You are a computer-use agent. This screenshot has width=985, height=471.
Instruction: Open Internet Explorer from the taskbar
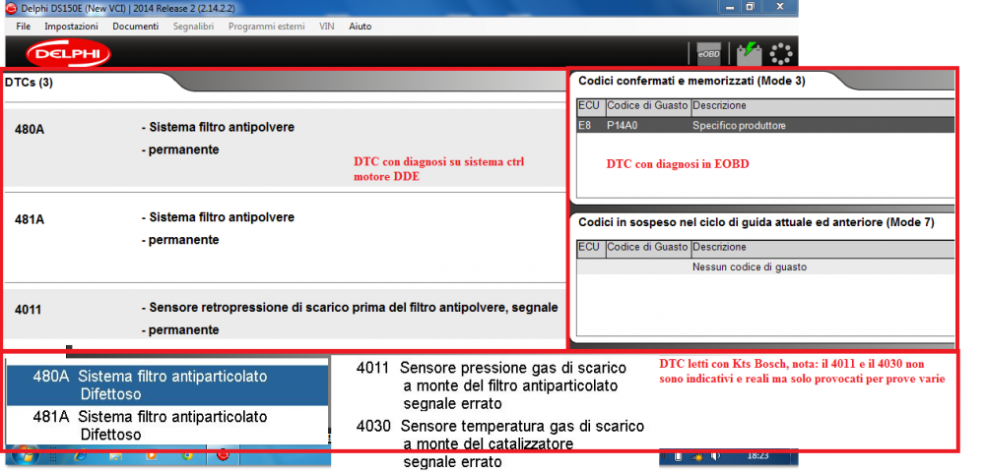point(81,456)
